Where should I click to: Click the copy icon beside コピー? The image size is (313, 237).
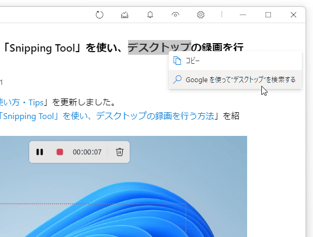click(x=177, y=61)
